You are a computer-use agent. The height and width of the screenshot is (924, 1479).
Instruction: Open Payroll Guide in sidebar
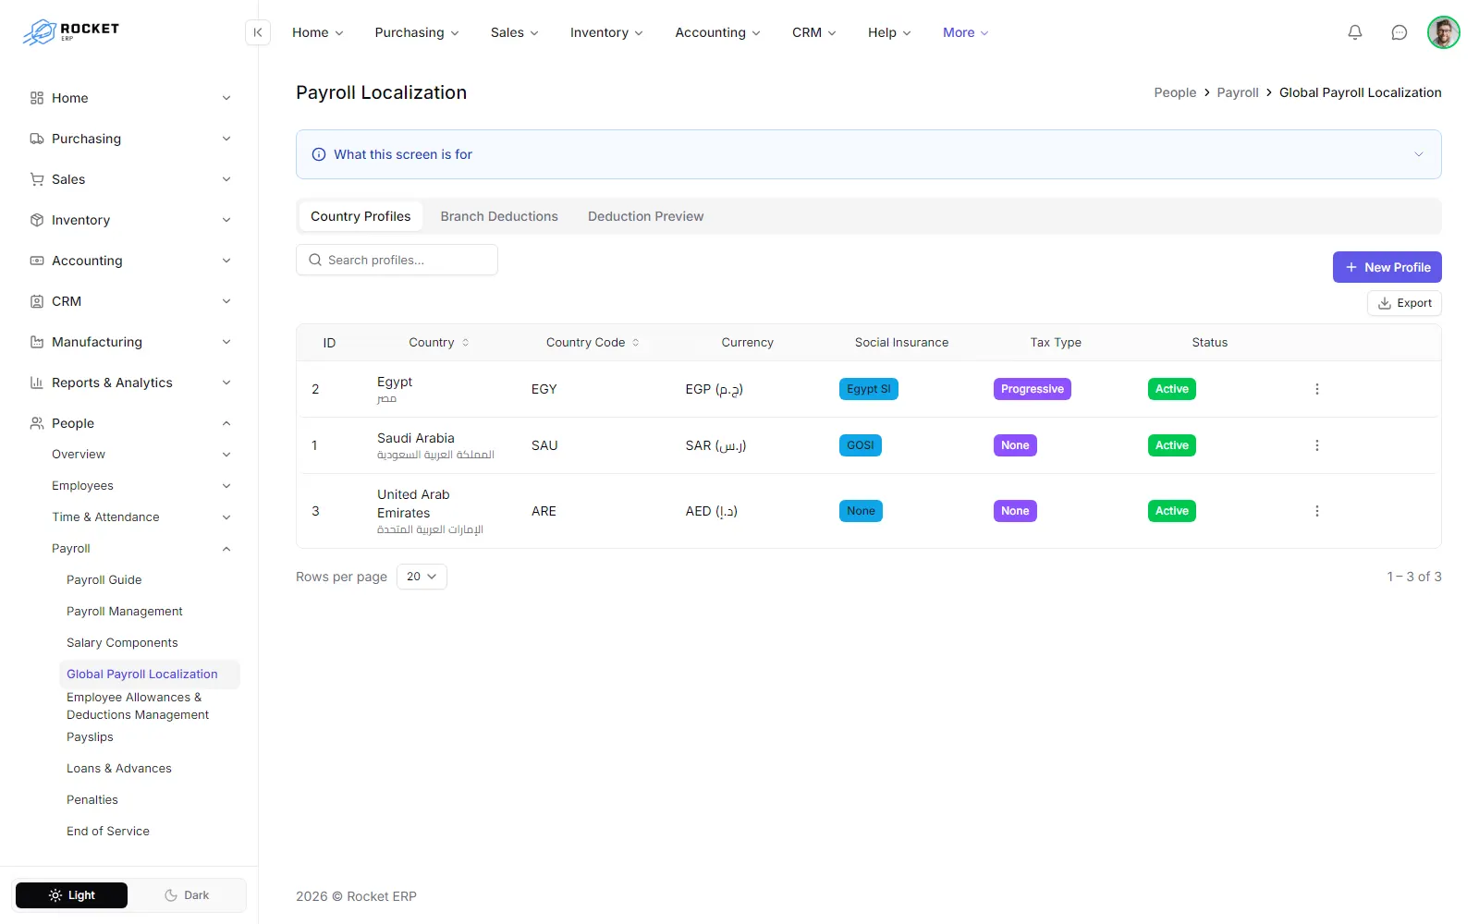(104, 580)
